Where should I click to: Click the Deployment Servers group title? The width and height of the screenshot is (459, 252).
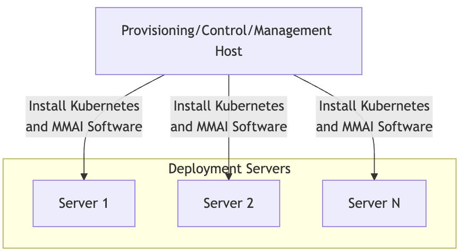pos(229,169)
